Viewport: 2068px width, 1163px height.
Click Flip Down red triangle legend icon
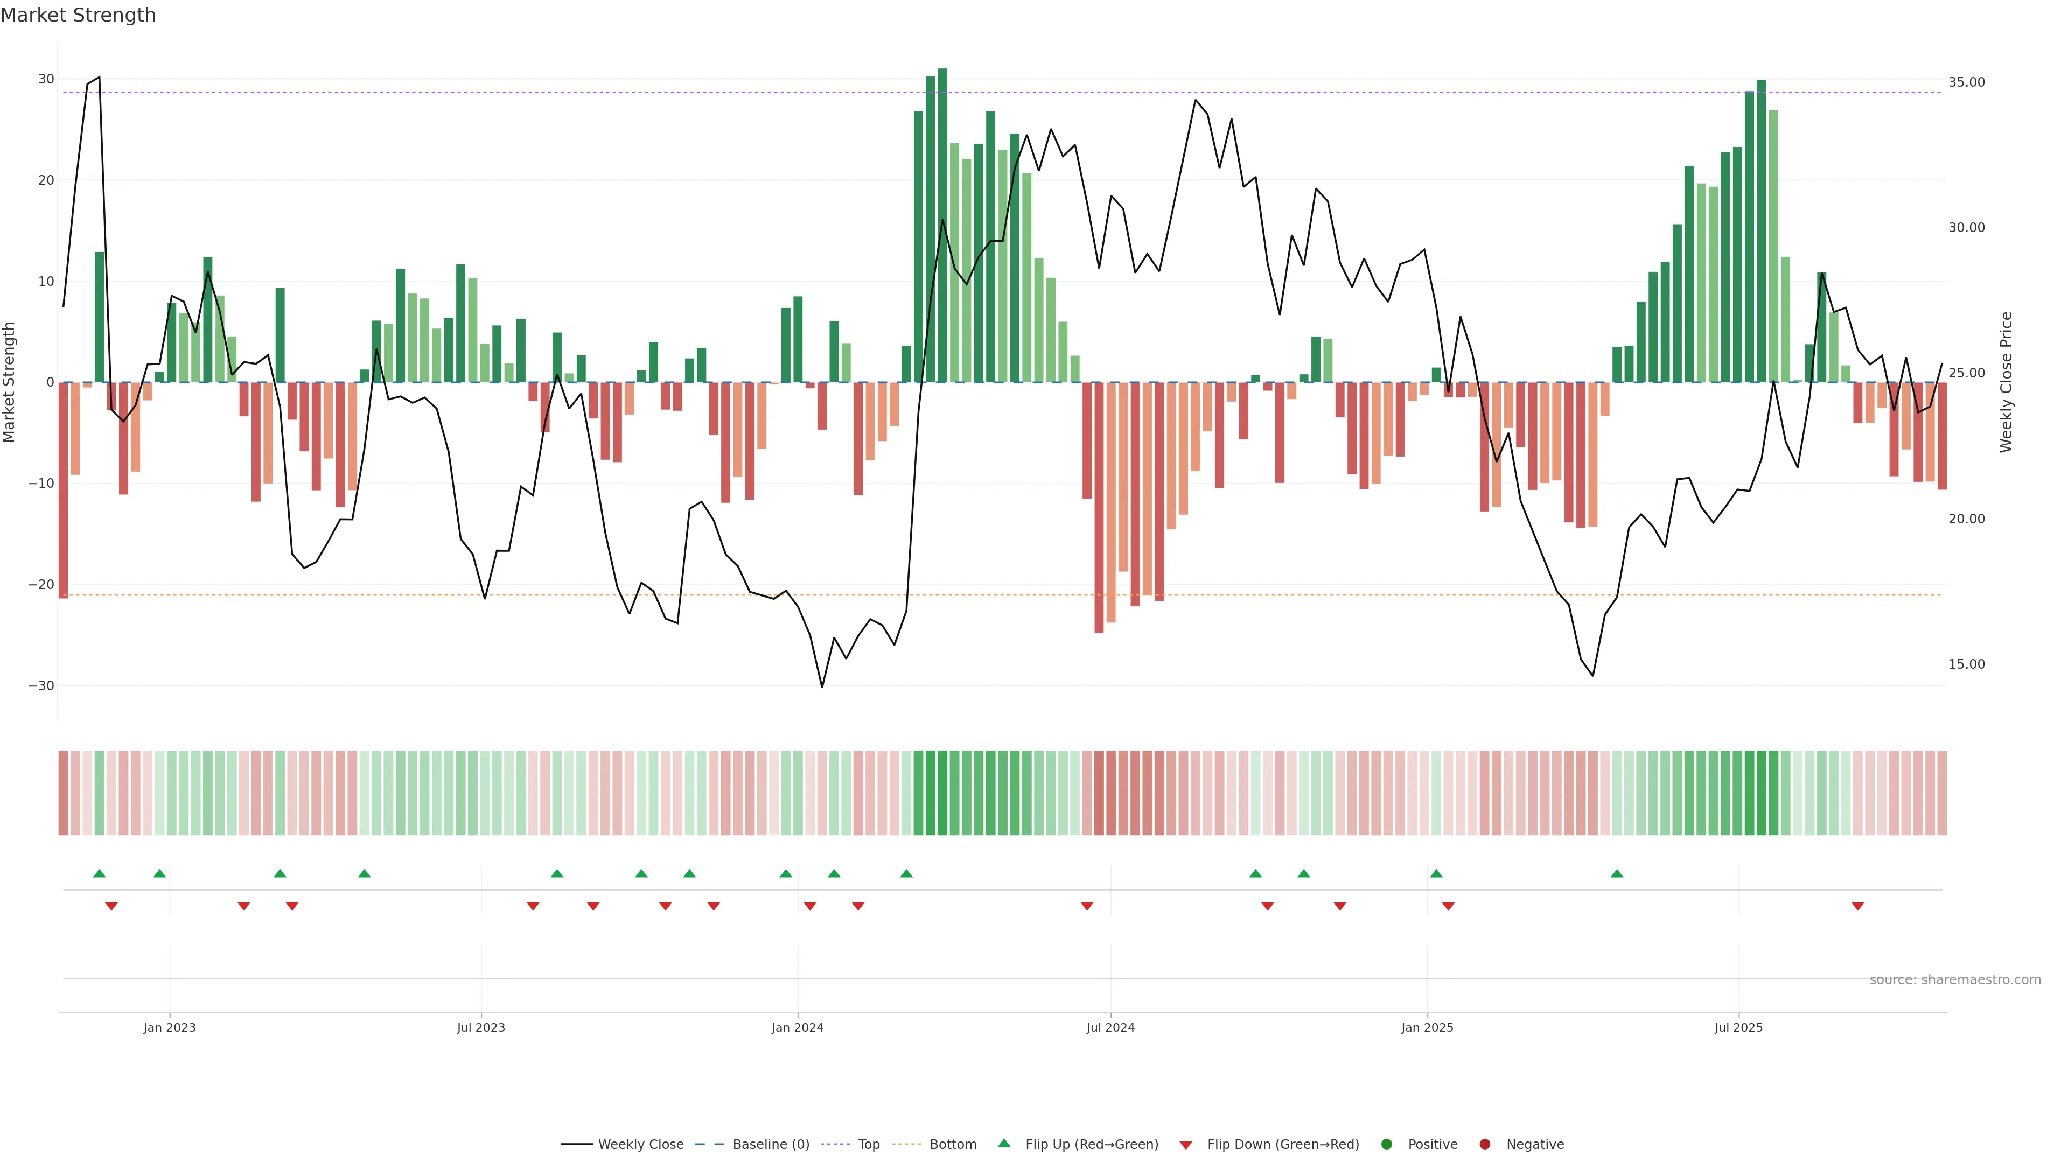pyautogui.click(x=1186, y=1145)
